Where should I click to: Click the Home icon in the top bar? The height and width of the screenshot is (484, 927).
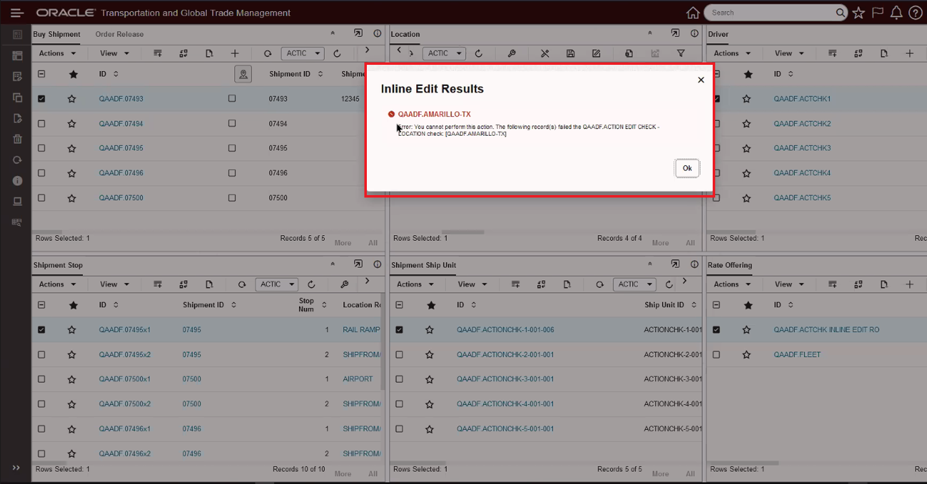pyautogui.click(x=693, y=12)
